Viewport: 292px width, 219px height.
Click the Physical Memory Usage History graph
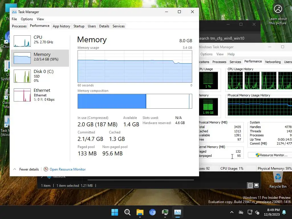[260, 107]
